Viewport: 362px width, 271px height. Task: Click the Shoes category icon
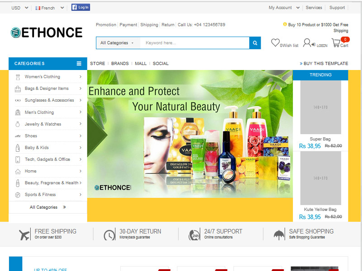(x=18, y=136)
